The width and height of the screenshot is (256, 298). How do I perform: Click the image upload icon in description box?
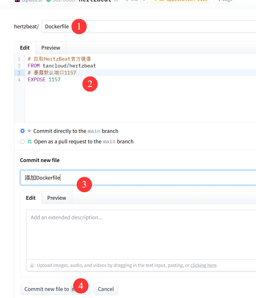tap(33, 265)
